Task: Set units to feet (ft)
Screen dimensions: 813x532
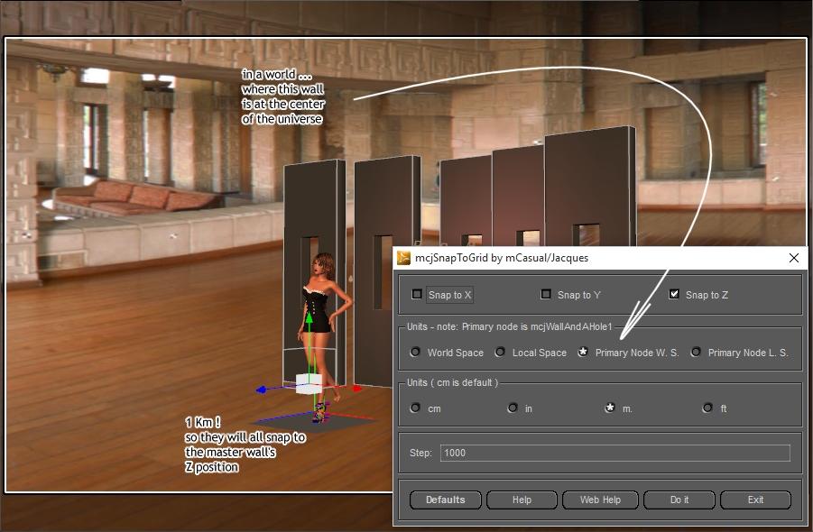Action: coord(707,408)
